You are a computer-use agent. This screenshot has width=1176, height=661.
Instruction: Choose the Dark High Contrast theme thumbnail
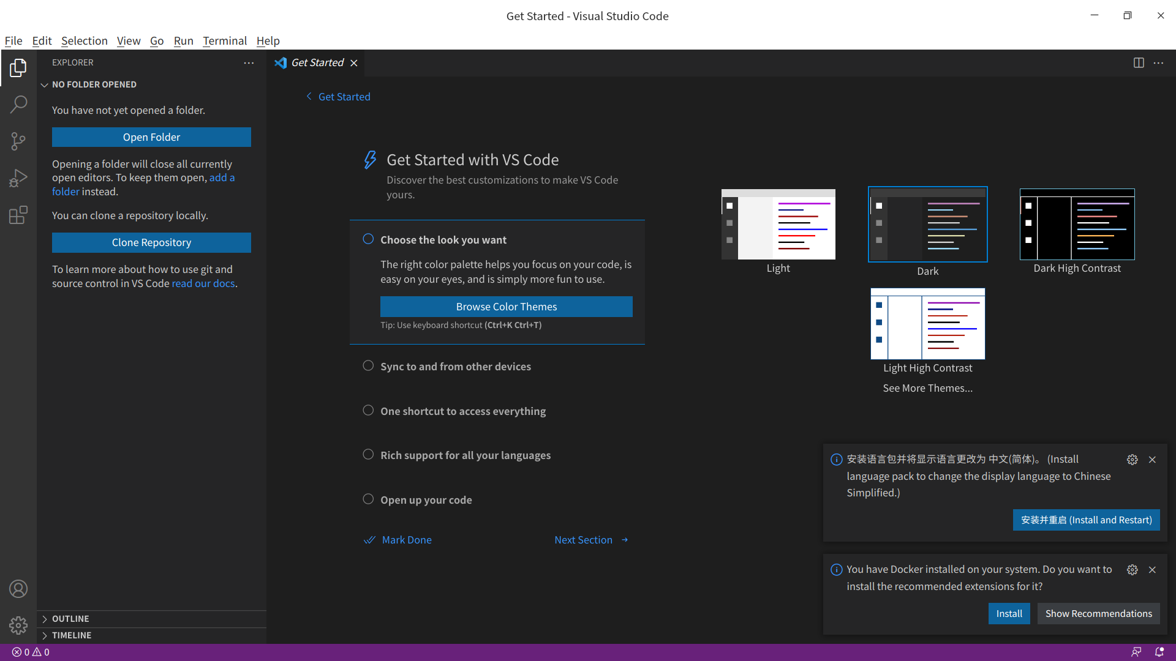tap(1077, 225)
